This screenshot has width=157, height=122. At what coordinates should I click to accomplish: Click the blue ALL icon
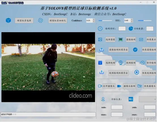pyautogui.click(x=131, y=99)
